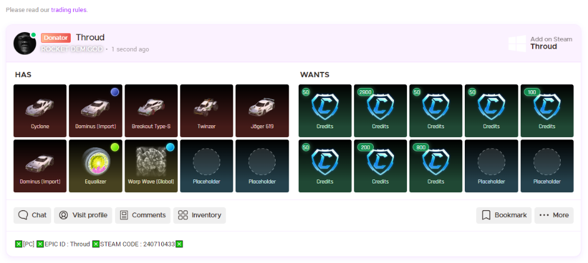Open the Throud username in the post header
588x263 pixels.
(90, 37)
